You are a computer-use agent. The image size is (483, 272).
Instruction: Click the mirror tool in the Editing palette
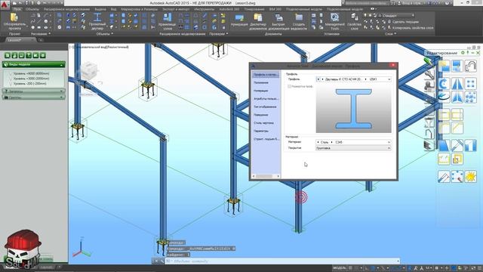[x=457, y=84]
